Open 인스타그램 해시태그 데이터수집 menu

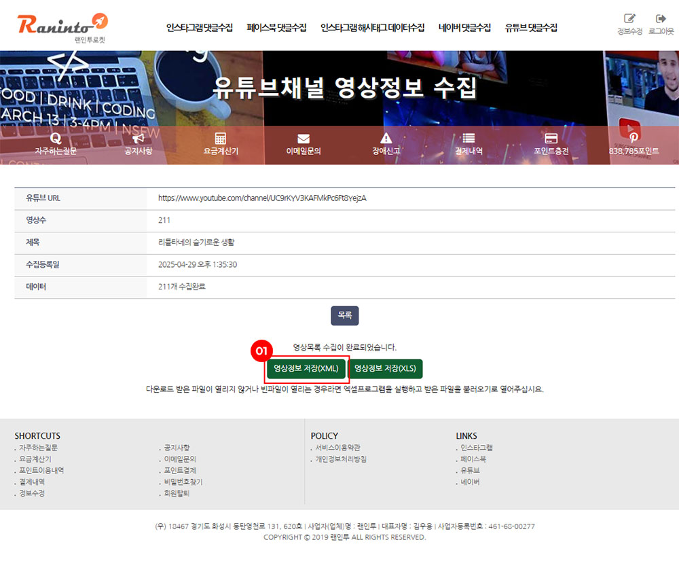point(372,28)
